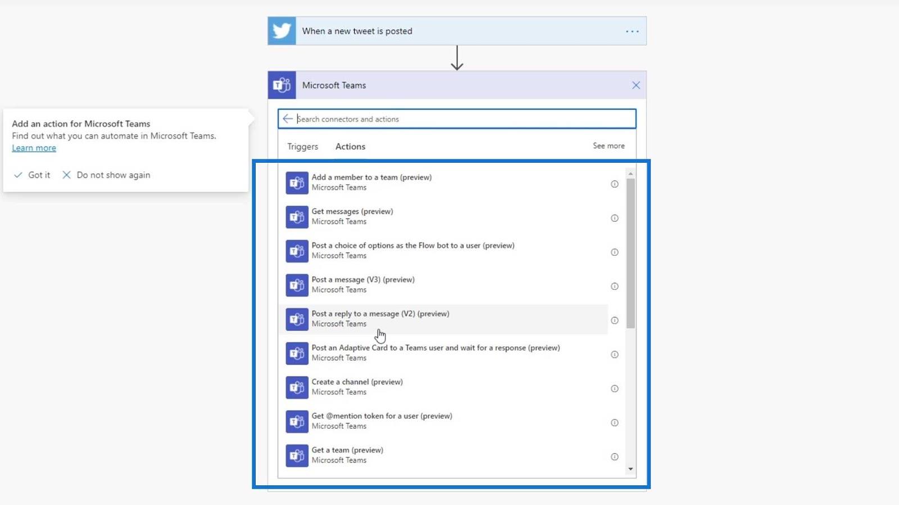The height and width of the screenshot is (505, 899).
Task: Select Post a reply to a message (V2)
Action: tap(443, 319)
